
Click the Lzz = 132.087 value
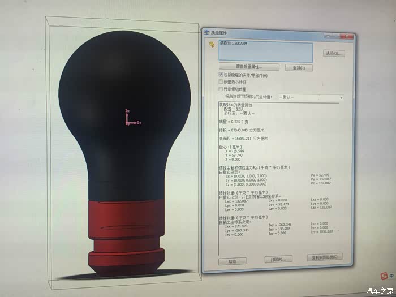(x=321, y=208)
